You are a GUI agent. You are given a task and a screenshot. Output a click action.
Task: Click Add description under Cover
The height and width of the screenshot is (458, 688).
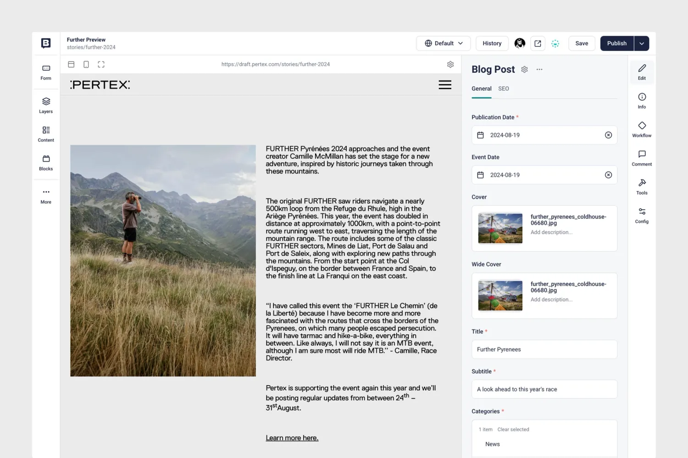point(551,232)
